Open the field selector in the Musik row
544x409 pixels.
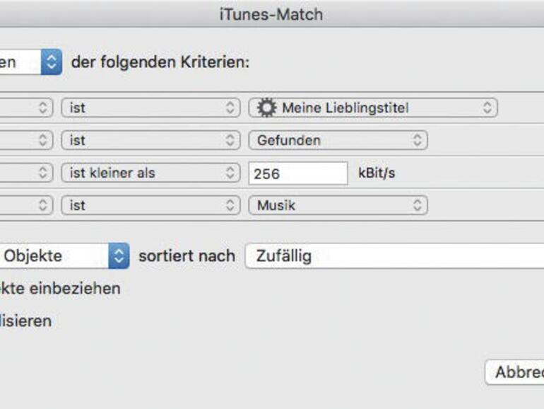point(25,206)
